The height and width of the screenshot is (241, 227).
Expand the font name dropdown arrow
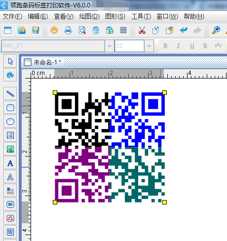110,46
